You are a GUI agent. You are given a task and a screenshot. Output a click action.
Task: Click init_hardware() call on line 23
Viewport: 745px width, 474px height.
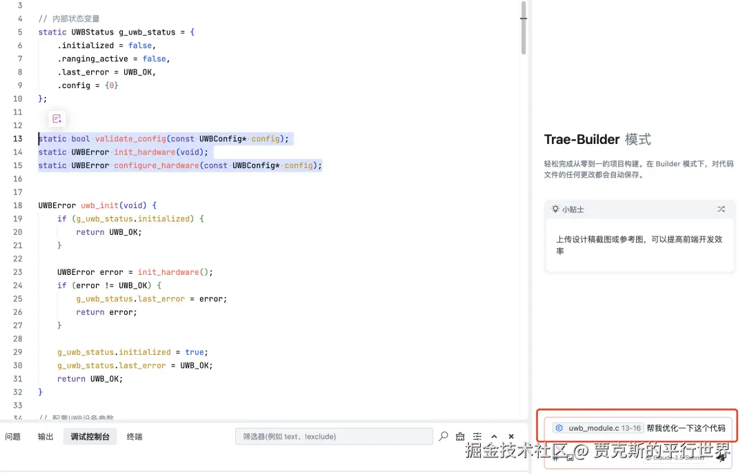(173, 272)
